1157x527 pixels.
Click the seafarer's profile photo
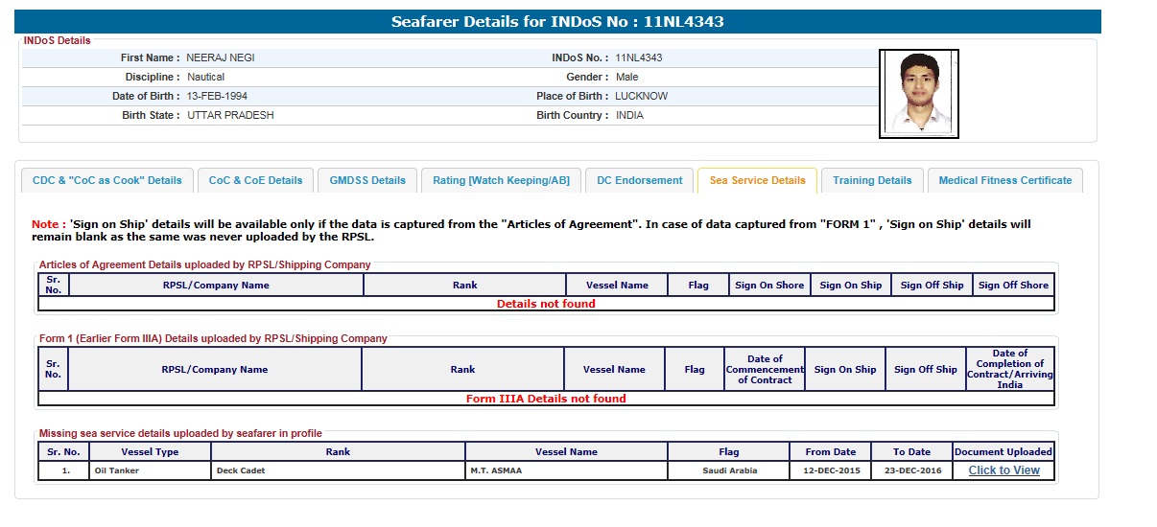click(x=918, y=94)
